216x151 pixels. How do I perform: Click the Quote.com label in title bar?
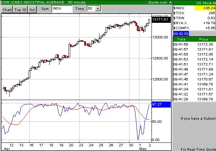pyautogui.click(x=158, y=2)
